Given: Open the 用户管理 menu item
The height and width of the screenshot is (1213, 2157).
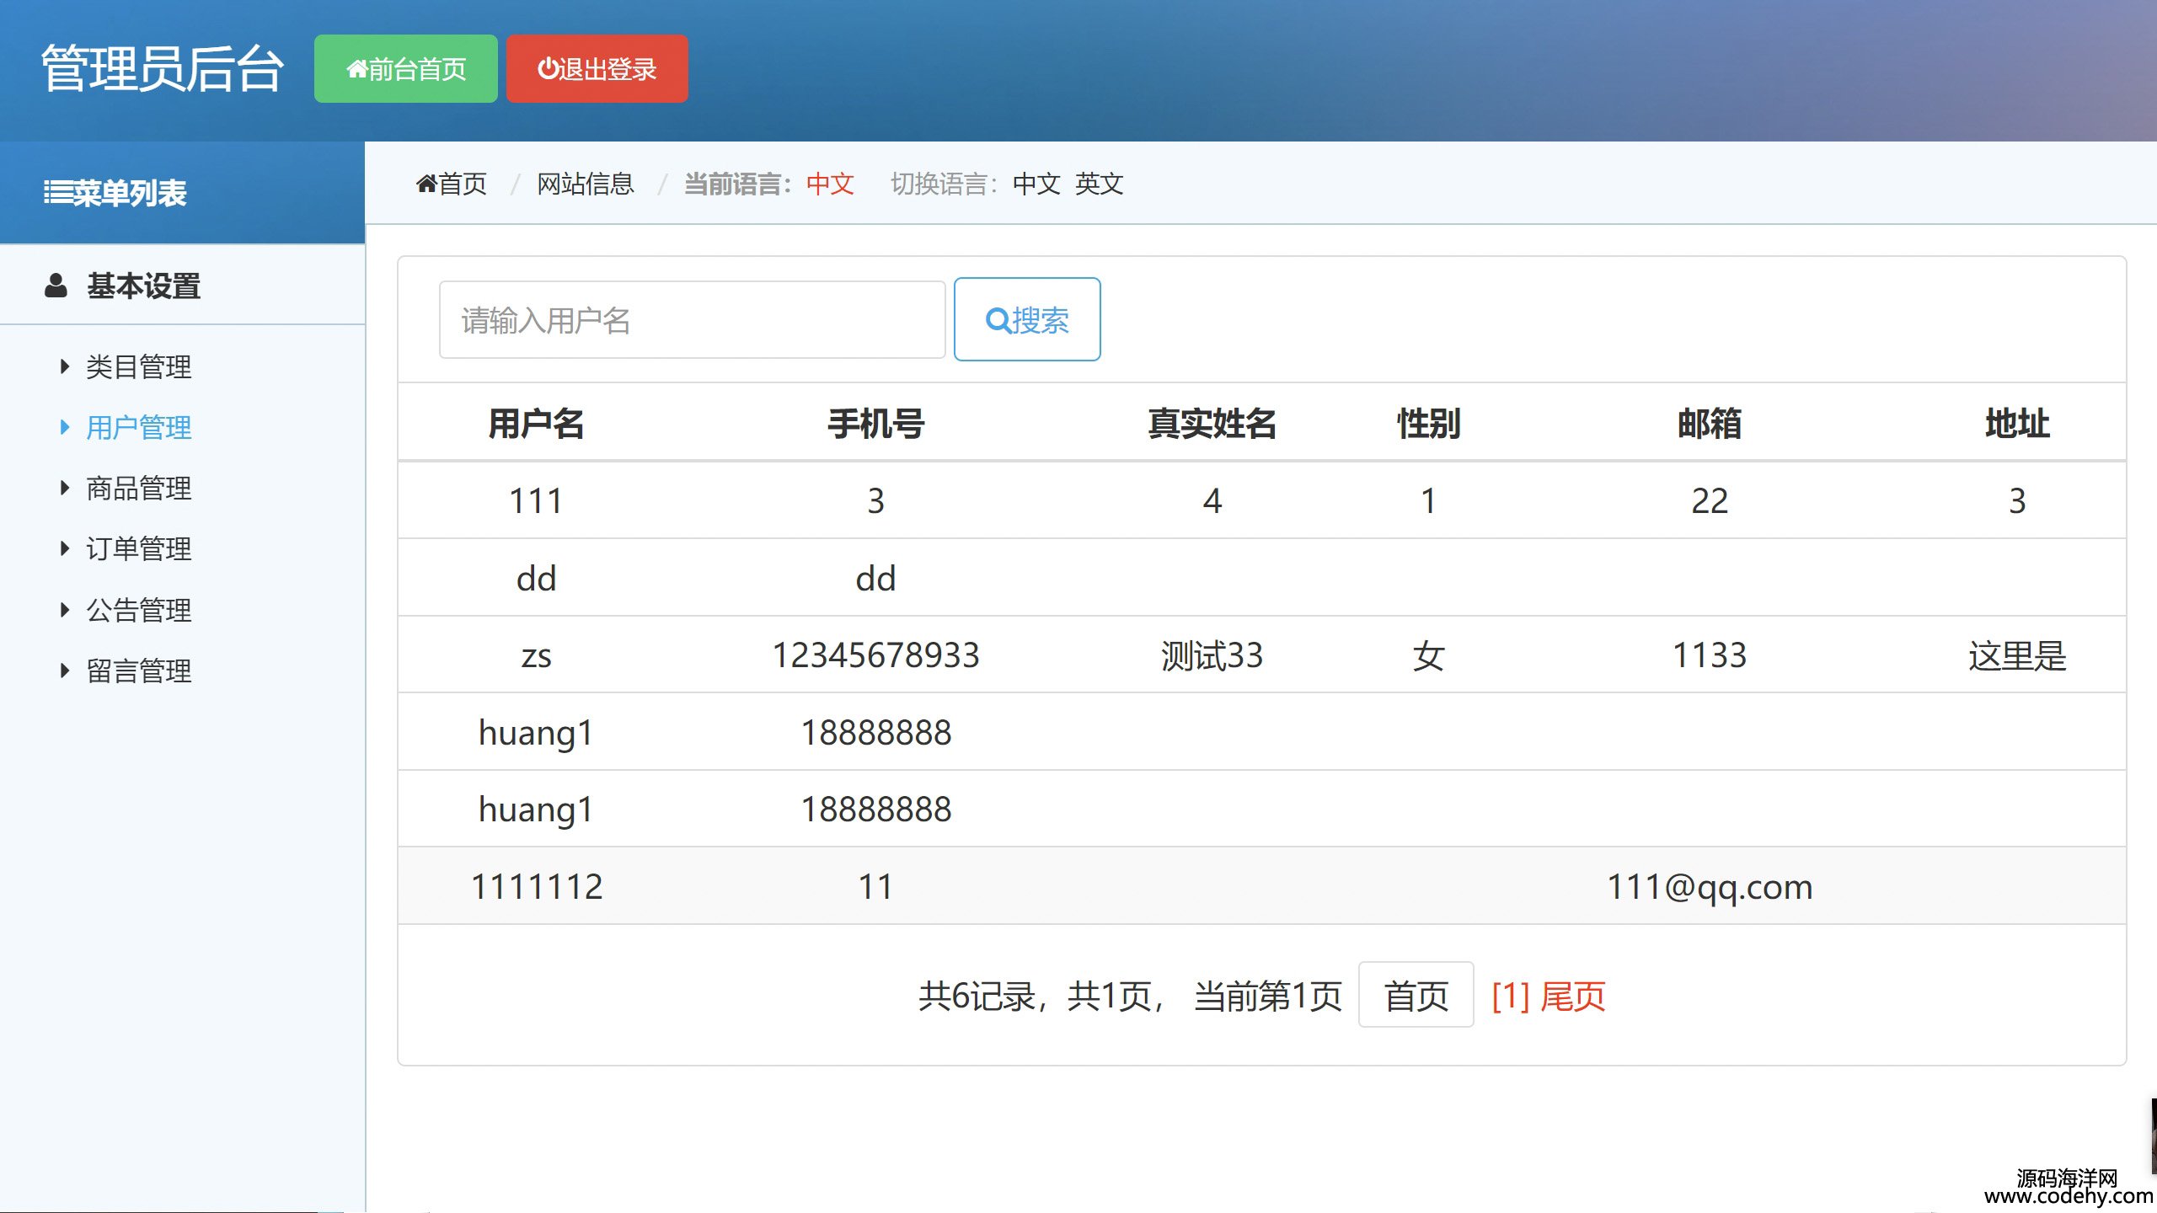Looking at the screenshot, I should click(139, 428).
